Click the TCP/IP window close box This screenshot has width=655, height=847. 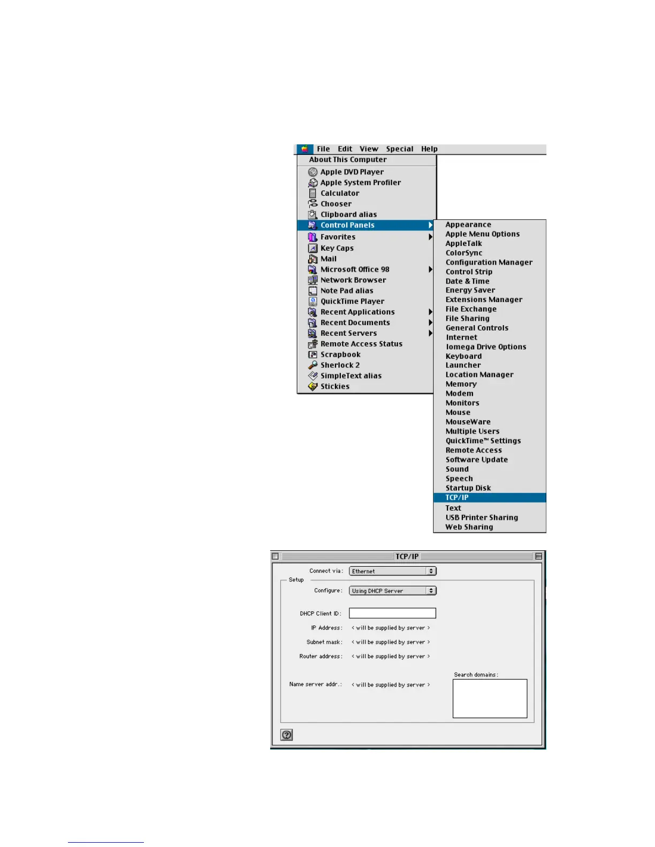click(x=275, y=556)
